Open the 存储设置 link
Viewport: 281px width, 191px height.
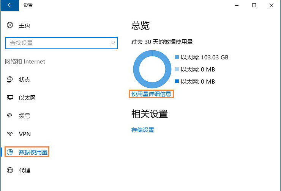(143, 130)
